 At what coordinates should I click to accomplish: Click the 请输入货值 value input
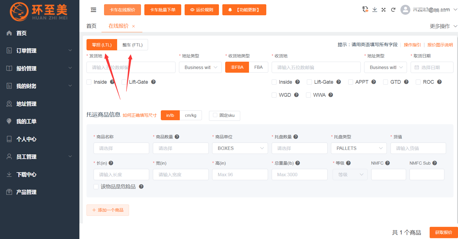coord(418,148)
